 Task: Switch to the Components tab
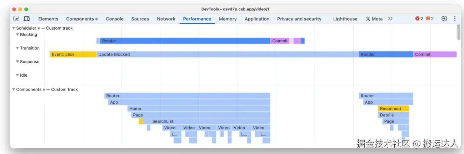click(x=82, y=19)
